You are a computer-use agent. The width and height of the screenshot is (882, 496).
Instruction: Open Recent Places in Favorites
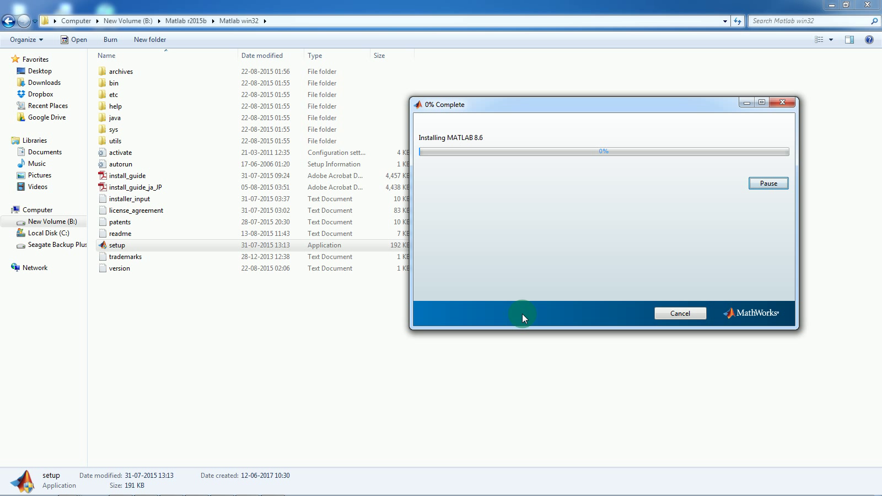pos(42,106)
